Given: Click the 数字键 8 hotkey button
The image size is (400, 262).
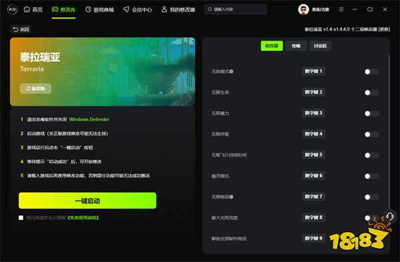Looking at the screenshot, I should click(313, 217).
